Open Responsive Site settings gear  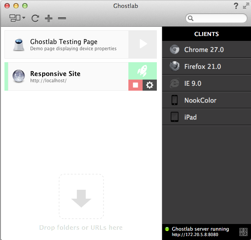click(x=150, y=85)
